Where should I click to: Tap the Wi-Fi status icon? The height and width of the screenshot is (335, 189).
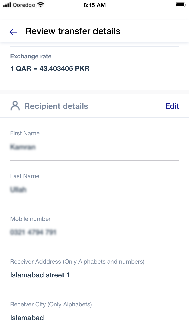point(40,5)
